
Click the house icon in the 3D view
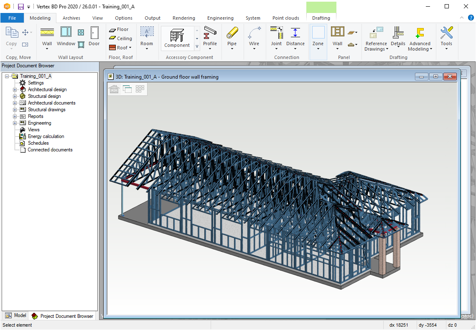(114, 89)
